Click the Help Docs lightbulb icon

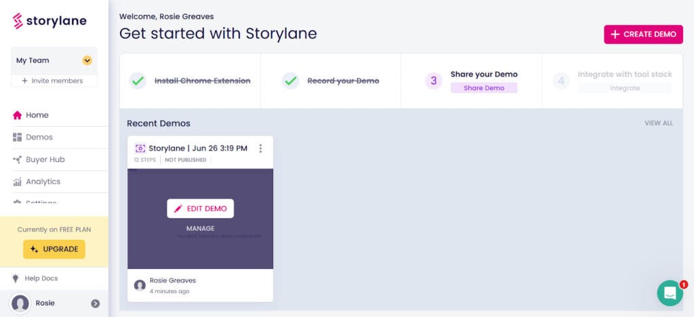coord(16,278)
